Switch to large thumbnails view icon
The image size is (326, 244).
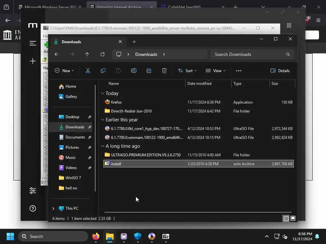click(x=293, y=219)
